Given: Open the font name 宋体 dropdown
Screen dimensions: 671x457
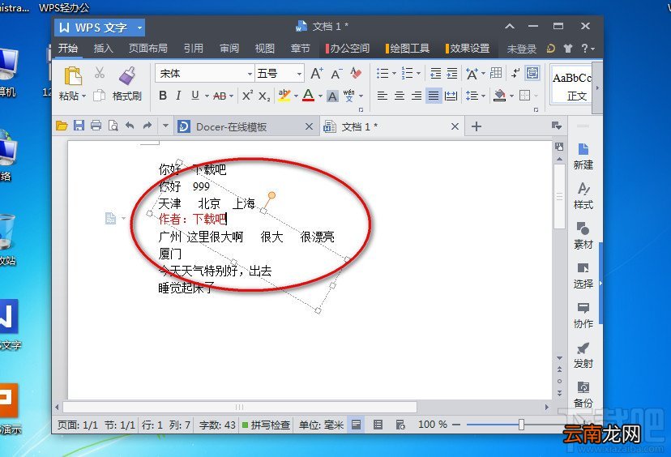Looking at the screenshot, I should pos(250,74).
